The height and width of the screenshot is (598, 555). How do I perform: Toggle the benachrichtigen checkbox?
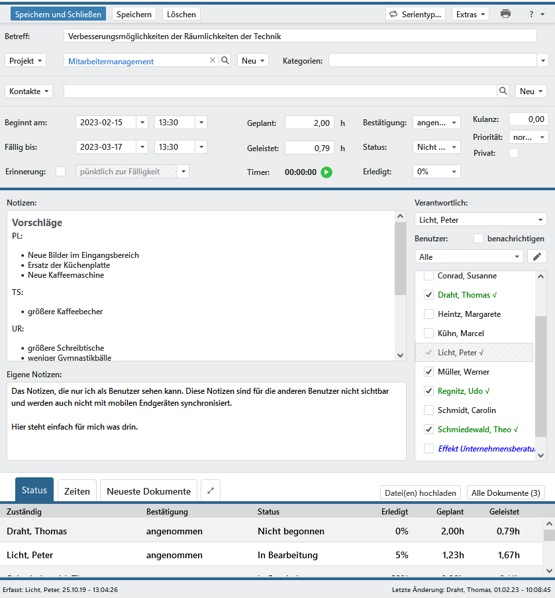(479, 238)
